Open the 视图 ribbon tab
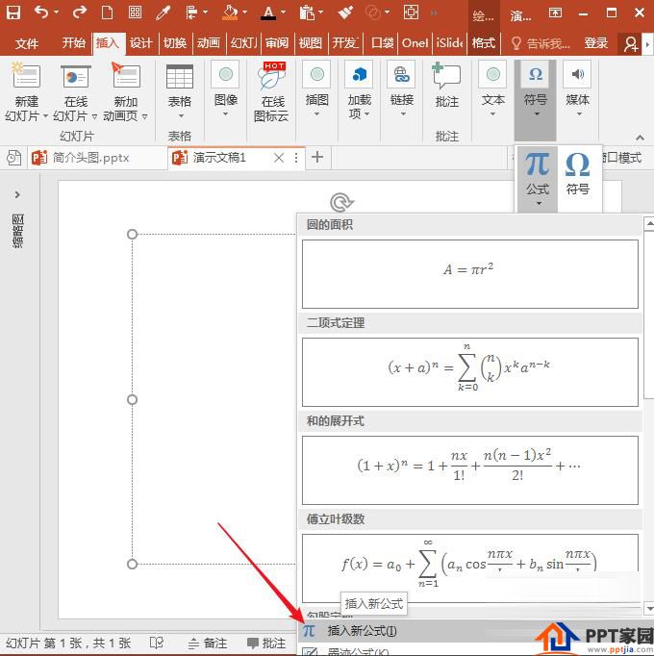The image size is (654, 656). (x=311, y=43)
